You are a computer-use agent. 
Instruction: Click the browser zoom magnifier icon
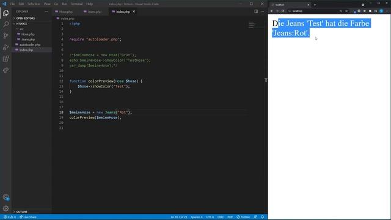click(x=341, y=11)
